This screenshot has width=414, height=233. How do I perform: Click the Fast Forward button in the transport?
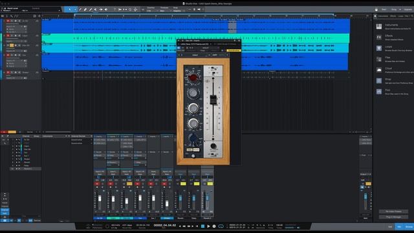point(189,226)
